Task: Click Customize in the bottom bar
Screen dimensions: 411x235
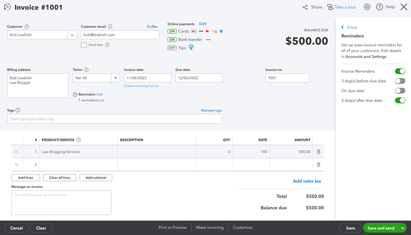Action: pyautogui.click(x=243, y=227)
